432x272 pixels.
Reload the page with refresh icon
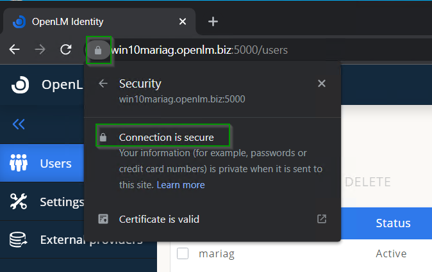pyautogui.click(x=65, y=50)
